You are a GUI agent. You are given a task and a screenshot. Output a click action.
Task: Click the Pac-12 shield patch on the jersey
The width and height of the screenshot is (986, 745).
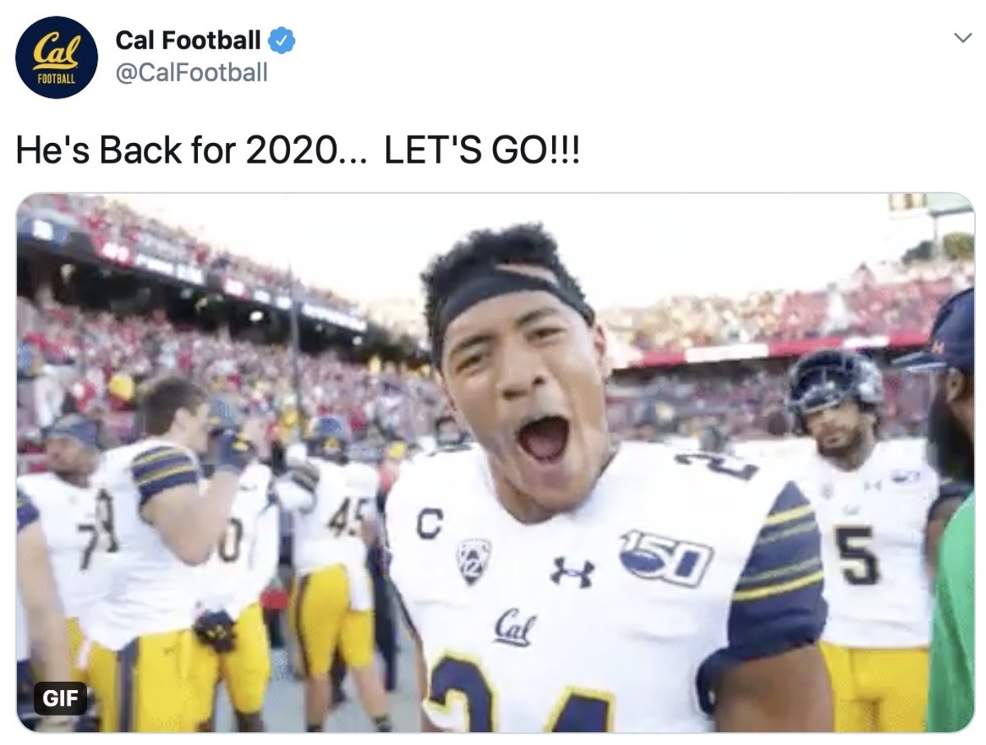(473, 559)
